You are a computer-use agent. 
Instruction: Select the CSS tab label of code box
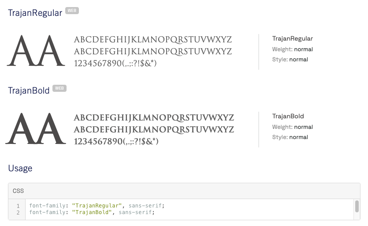pyautogui.click(x=18, y=191)
